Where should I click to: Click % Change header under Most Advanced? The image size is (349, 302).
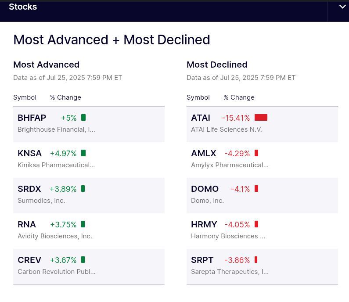pyautogui.click(x=65, y=97)
